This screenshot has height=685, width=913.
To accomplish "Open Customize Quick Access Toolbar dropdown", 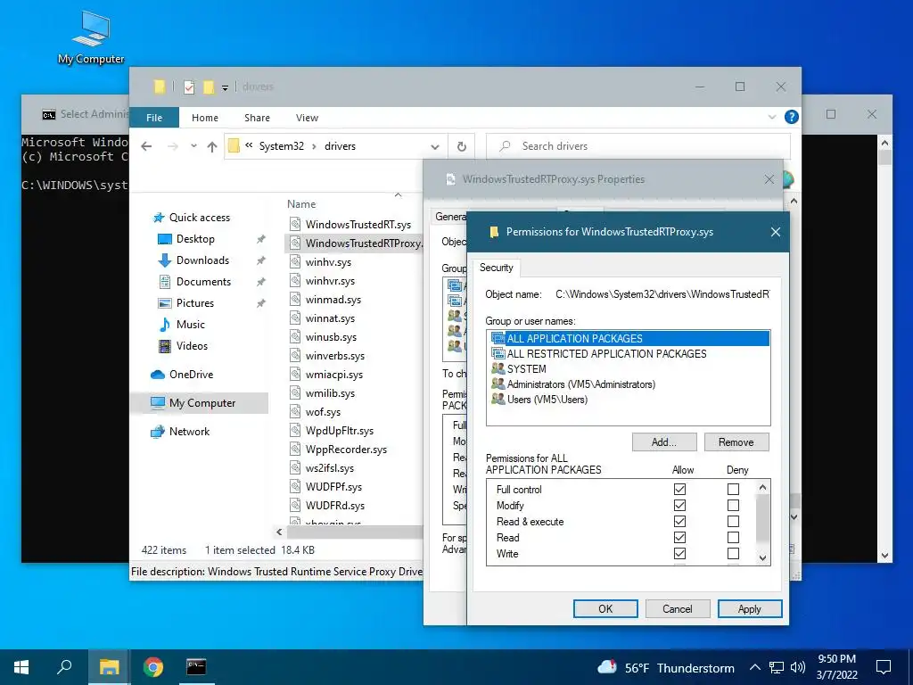I will coord(225,88).
